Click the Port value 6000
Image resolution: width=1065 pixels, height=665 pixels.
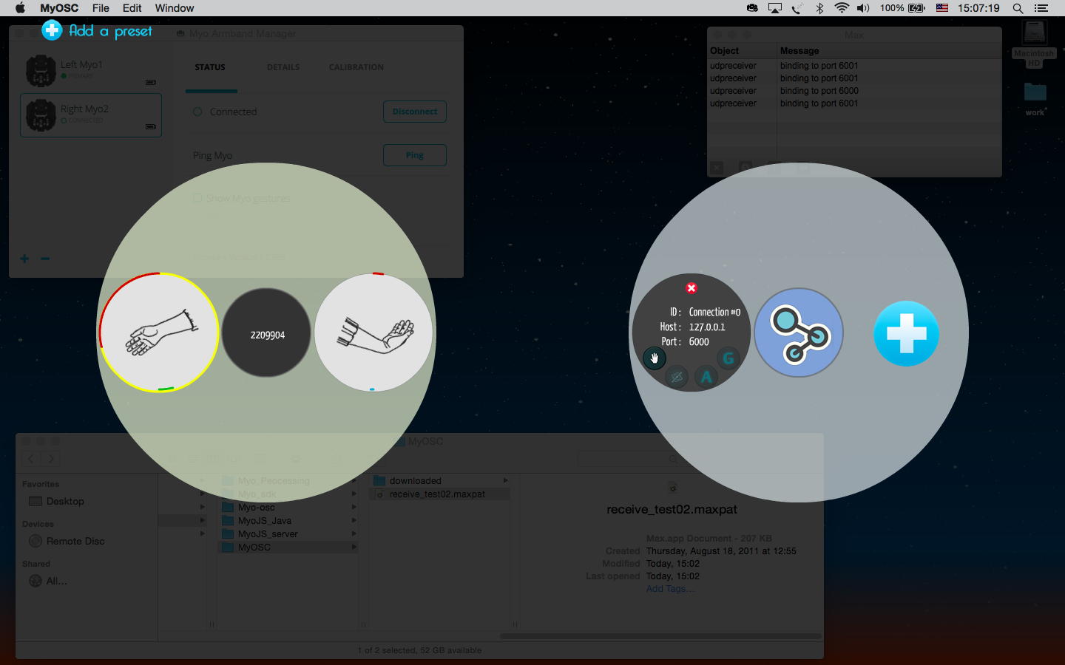tap(699, 342)
